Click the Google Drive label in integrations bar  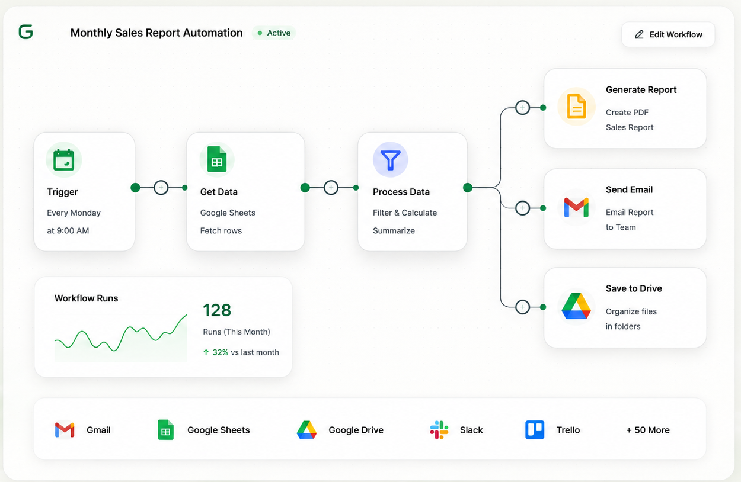coord(356,430)
